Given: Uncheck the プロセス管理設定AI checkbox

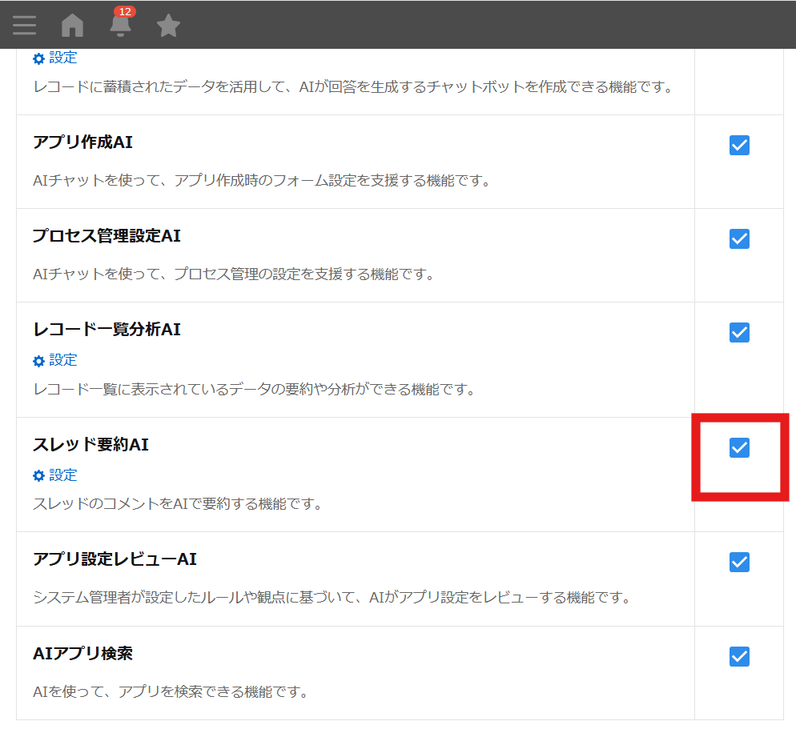Looking at the screenshot, I should [x=739, y=238].
